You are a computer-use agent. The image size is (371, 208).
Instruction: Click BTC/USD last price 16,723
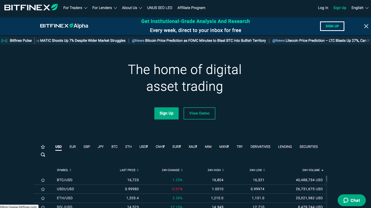pos(133,180)
